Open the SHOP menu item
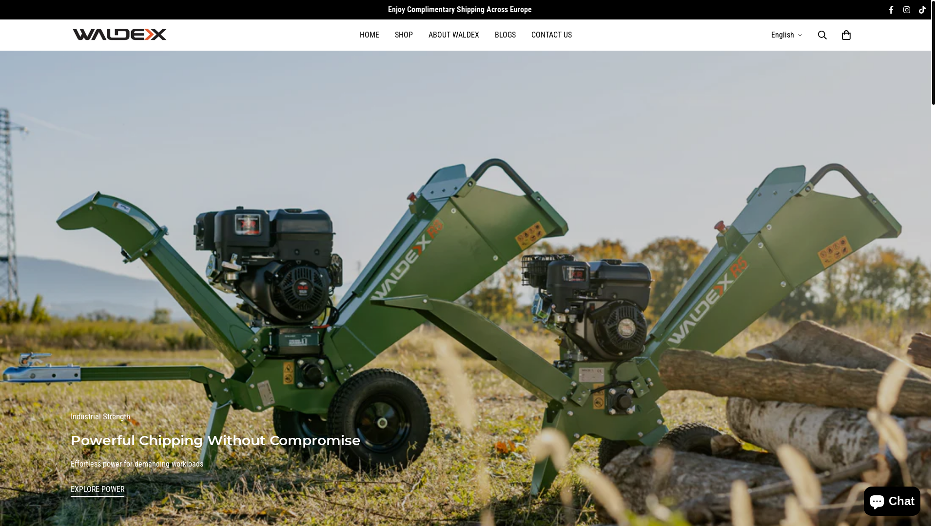The width and height of the screenshot is (936, 526). 404,35
